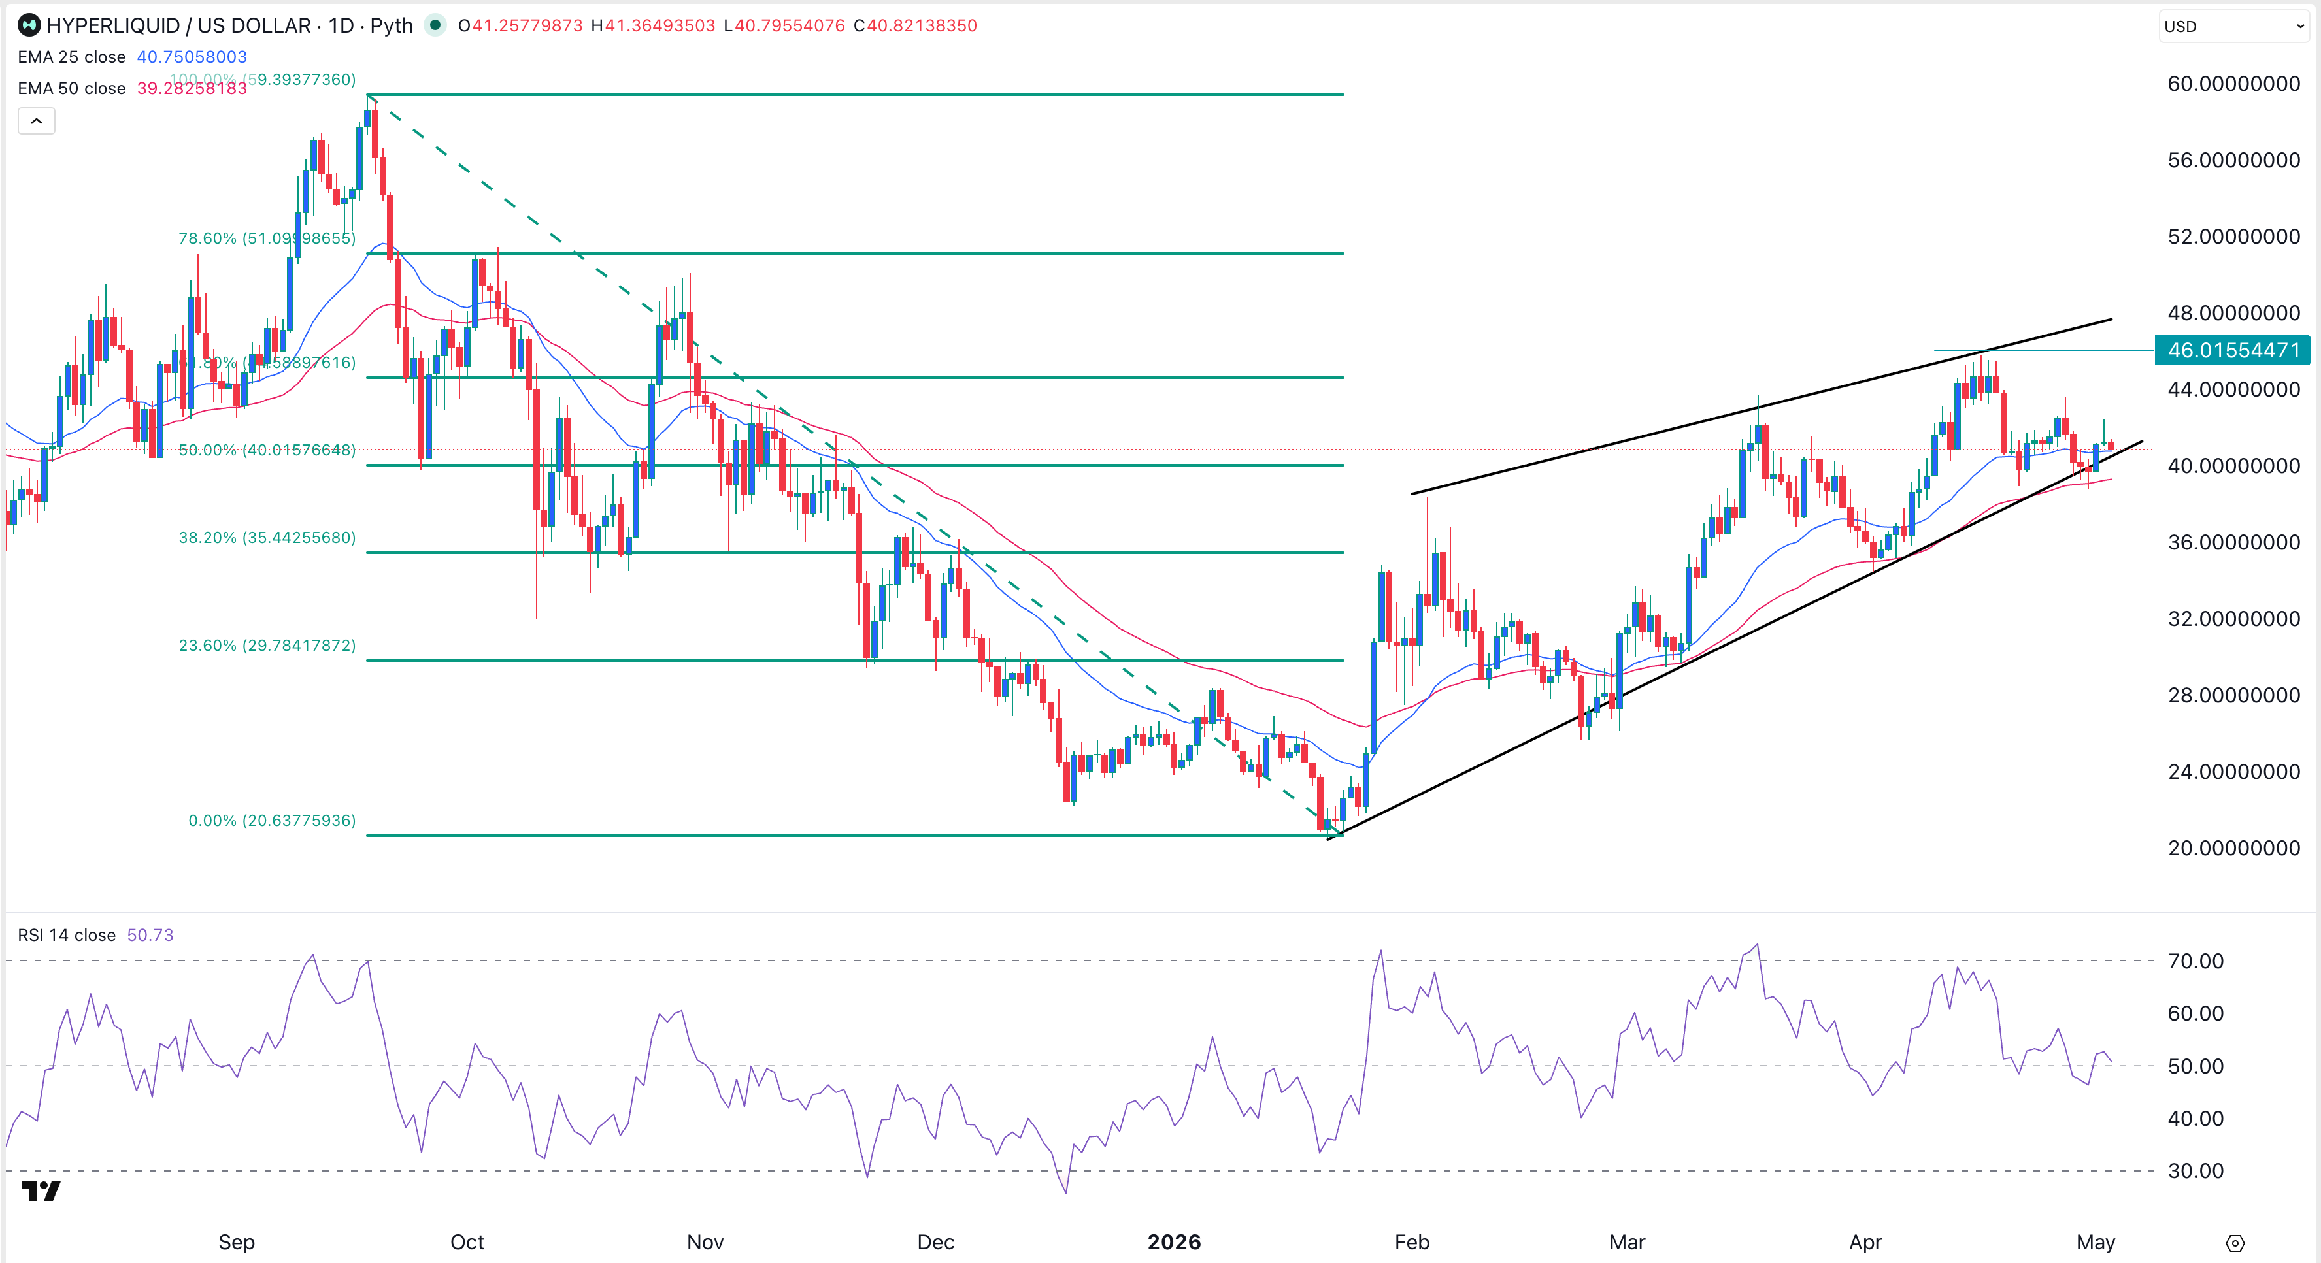Click the HYPERLIQUID / US DOLLAR symbol title
This screenshot has width=2321, height=1263.
coord(178,25)
